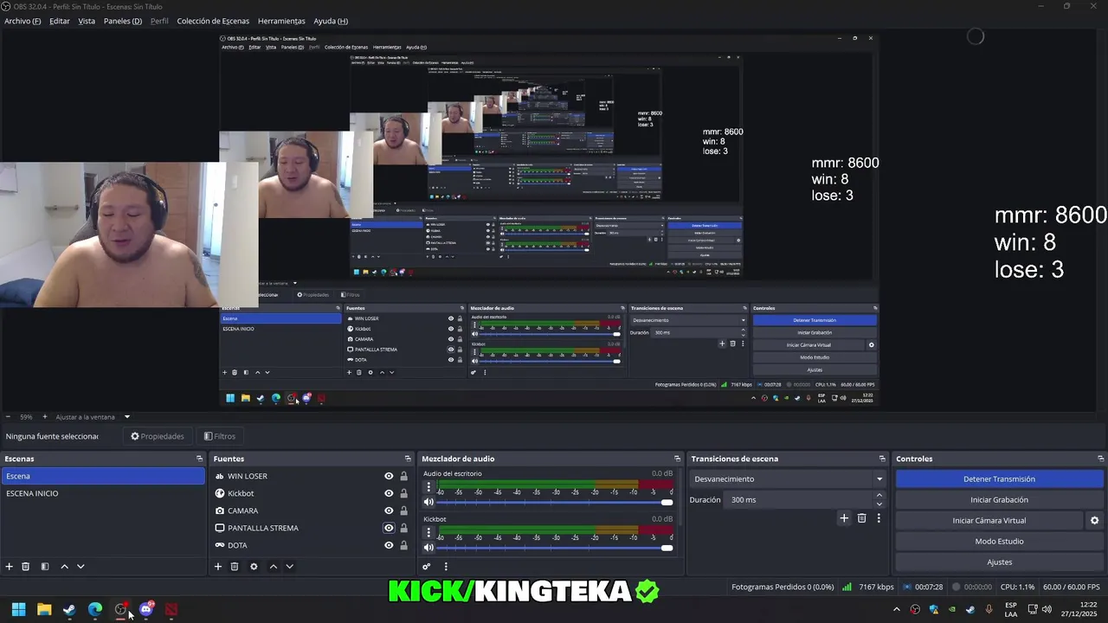Pop out the Escenas dock panel
The image size is (1108, 623).
coord(199,459)
